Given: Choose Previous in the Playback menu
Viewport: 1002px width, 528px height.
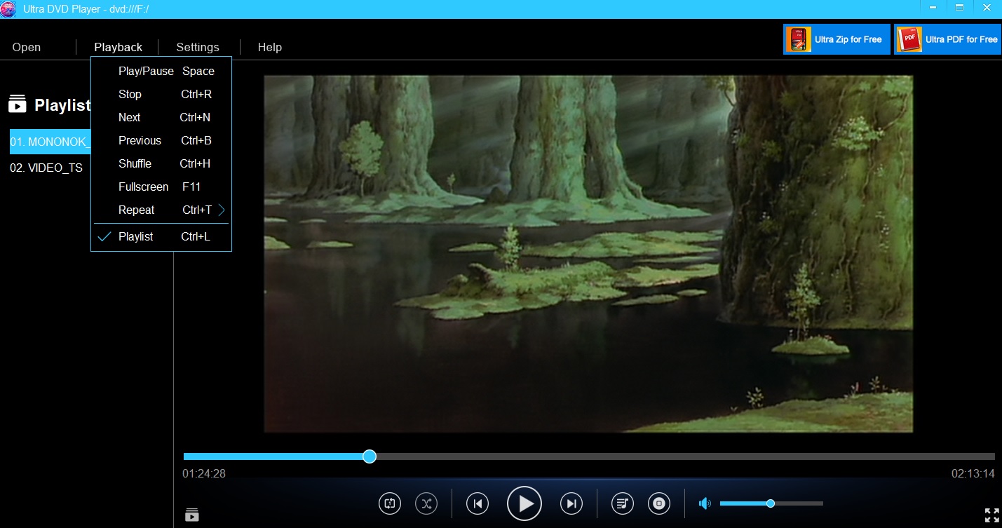Looking at the screenshot, I should (161, 140).
